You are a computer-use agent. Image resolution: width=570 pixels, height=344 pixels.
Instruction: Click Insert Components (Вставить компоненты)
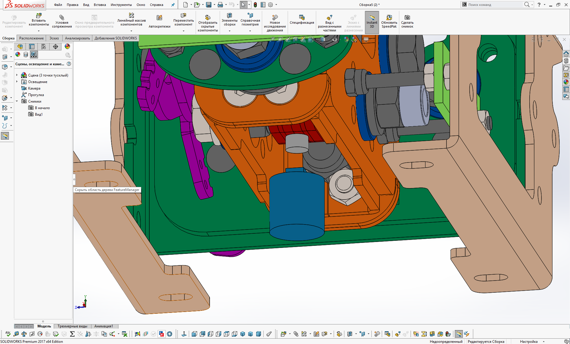click(x=39, y=18)
